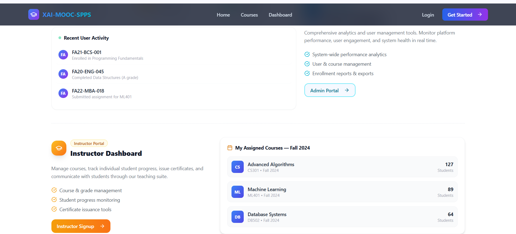Screen dimensions: 516x234
Task: Click the DB badge for Database Systems
Action: click(237, 217)
